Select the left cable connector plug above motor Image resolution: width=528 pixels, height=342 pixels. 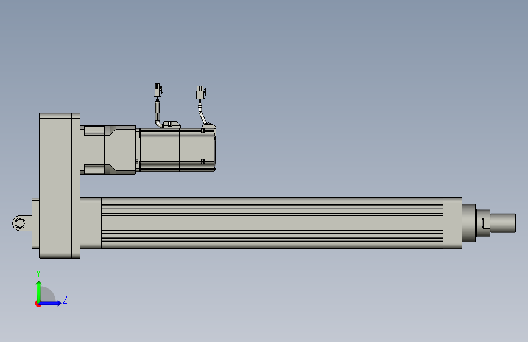click(158, 91)
